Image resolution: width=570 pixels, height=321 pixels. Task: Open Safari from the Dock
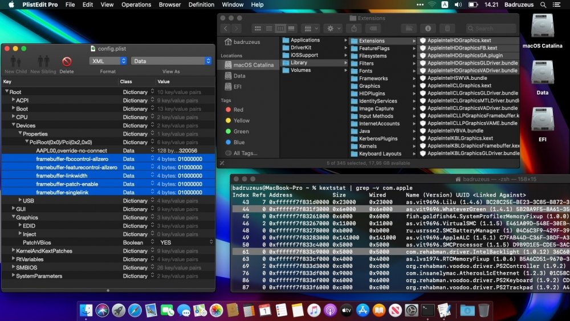pos(135,310)
